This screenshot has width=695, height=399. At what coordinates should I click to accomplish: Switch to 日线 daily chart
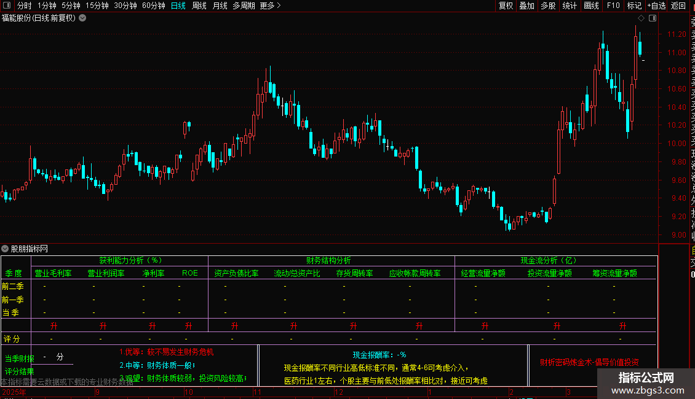[178, 6]
